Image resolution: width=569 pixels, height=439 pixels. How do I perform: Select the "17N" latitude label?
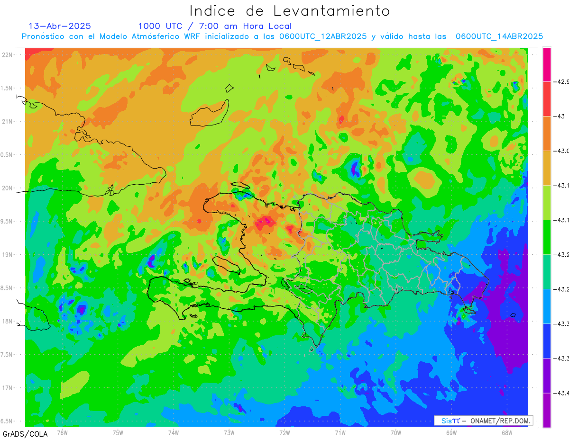click(7, 388)
